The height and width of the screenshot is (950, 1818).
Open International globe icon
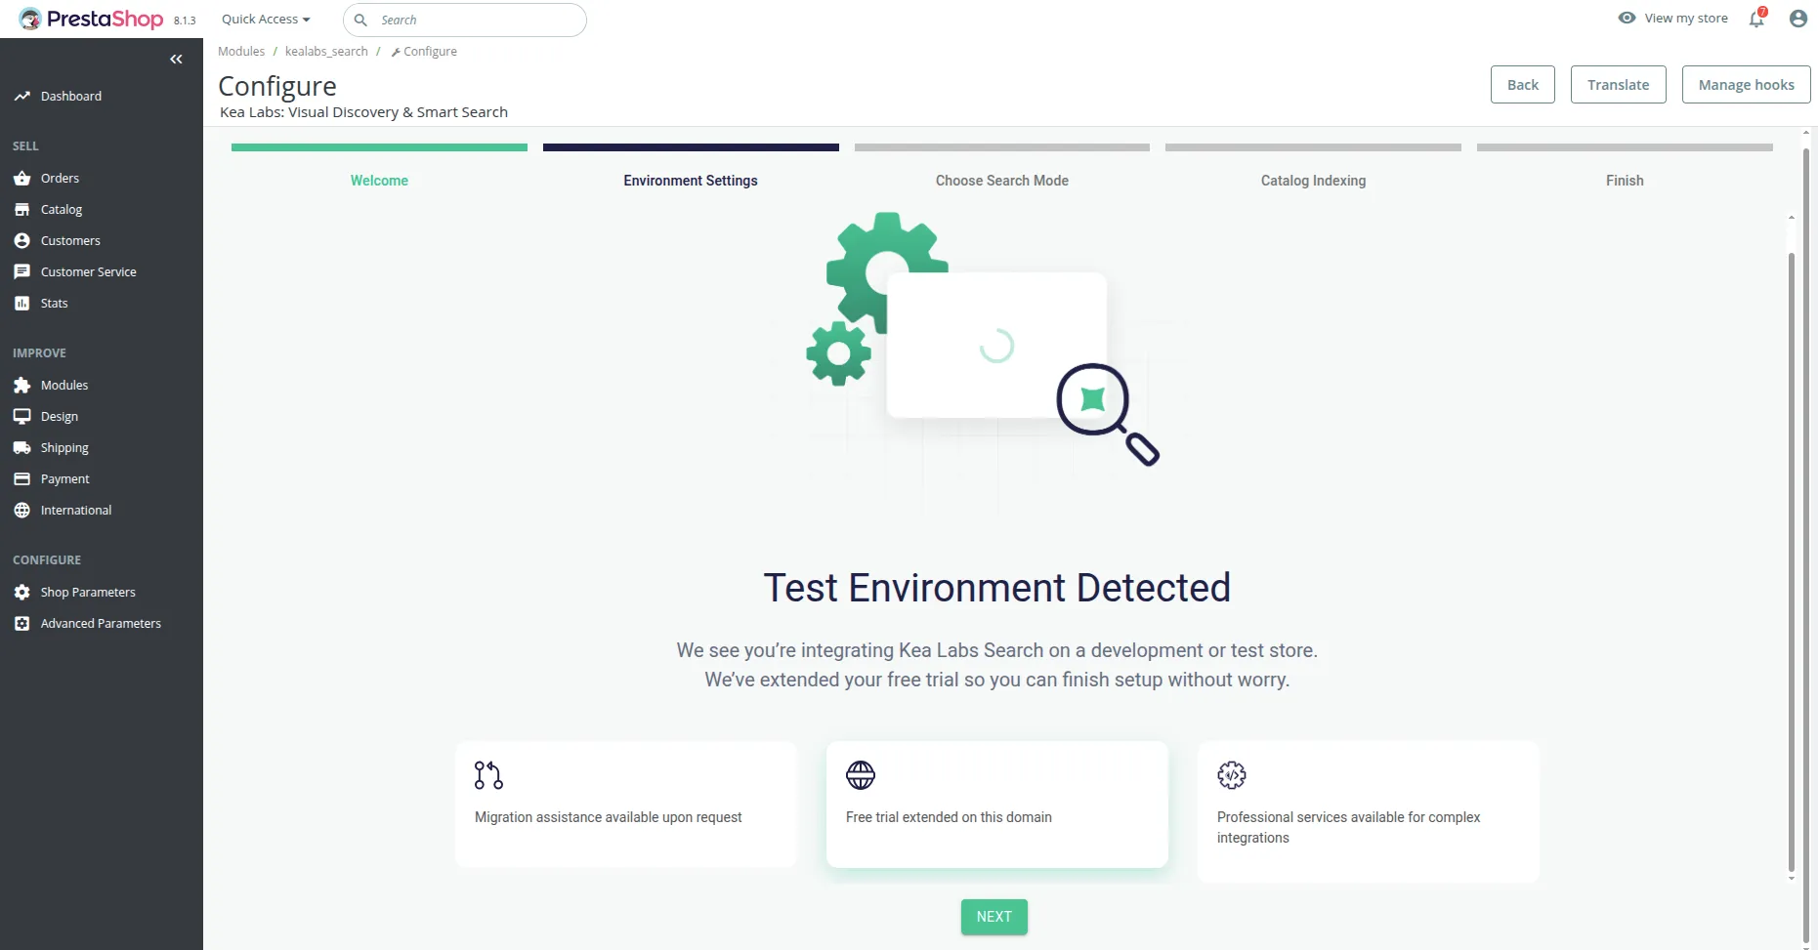tap(21, 510)
